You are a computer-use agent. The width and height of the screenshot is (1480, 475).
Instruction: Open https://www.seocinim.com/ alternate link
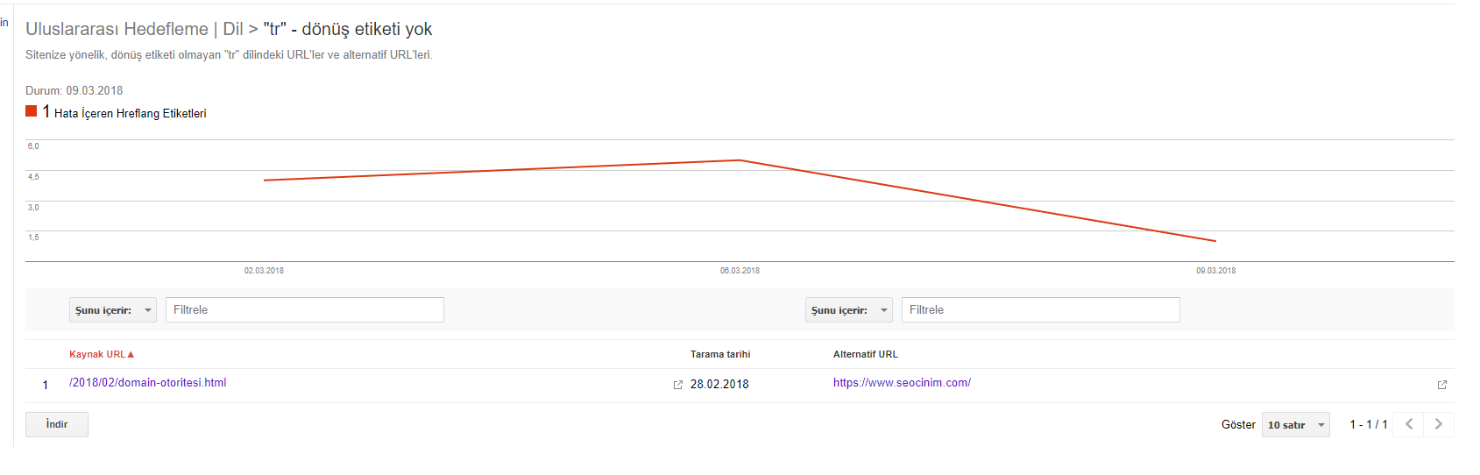[x=902, y=383]
